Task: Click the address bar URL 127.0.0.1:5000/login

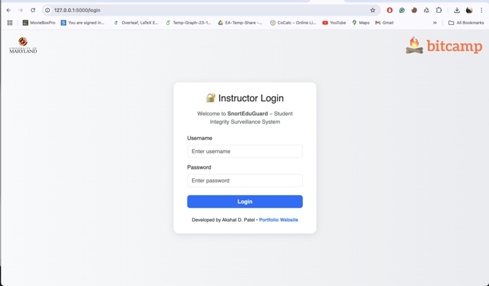Action: click(77, 10)
